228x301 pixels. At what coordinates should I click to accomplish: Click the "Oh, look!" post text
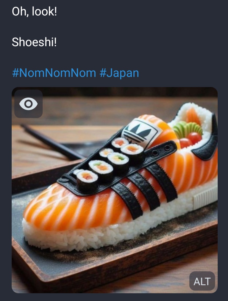[x=34, y=12]
